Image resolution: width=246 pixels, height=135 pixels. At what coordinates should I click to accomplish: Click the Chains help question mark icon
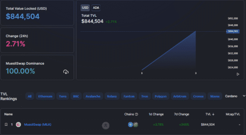click(137, 114)
